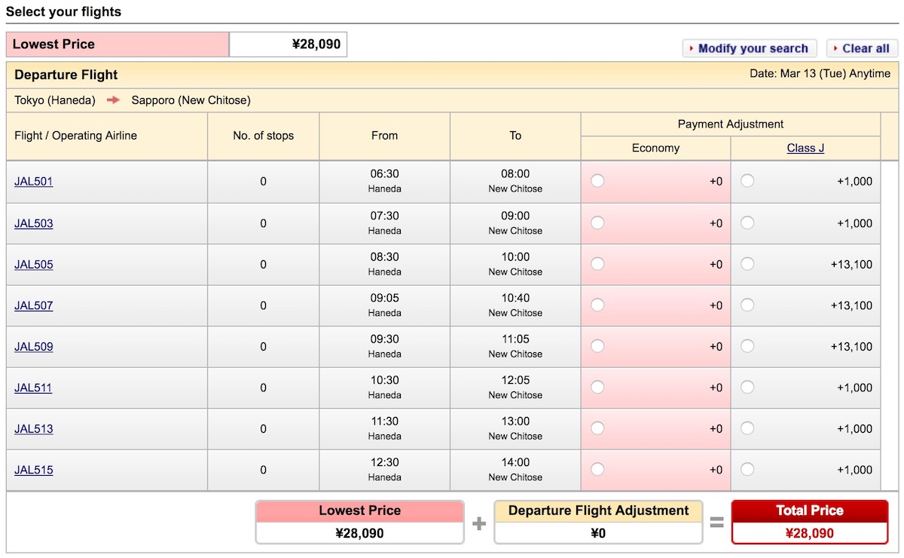Pick Economy for the JAL513 flight
904x558 pixels.
pyautogui.click(x=597, y=428)
